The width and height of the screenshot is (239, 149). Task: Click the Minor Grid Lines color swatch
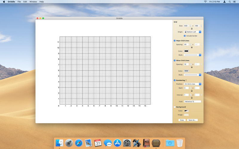186,71
